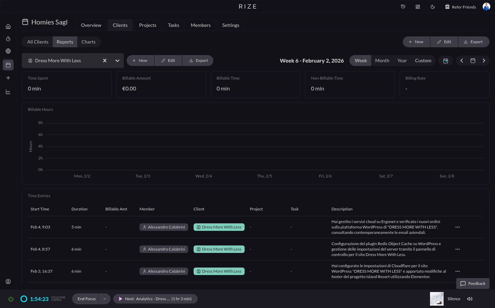Click the Silence album thumbnail
Screen dimensions: 495x308
(x=437, y=299)
